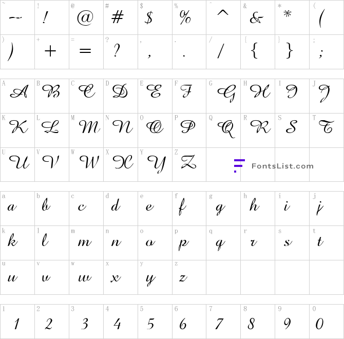Screen dimensions: 344x339
Task: Click the digit 4 glyph cell
Action: 121,322
